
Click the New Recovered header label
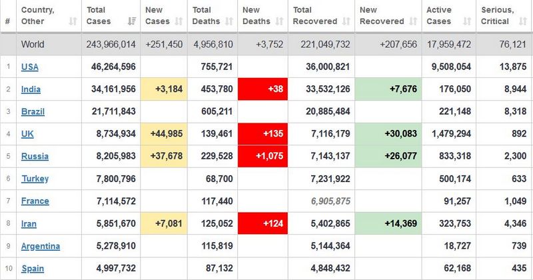[x=382, y=15]
